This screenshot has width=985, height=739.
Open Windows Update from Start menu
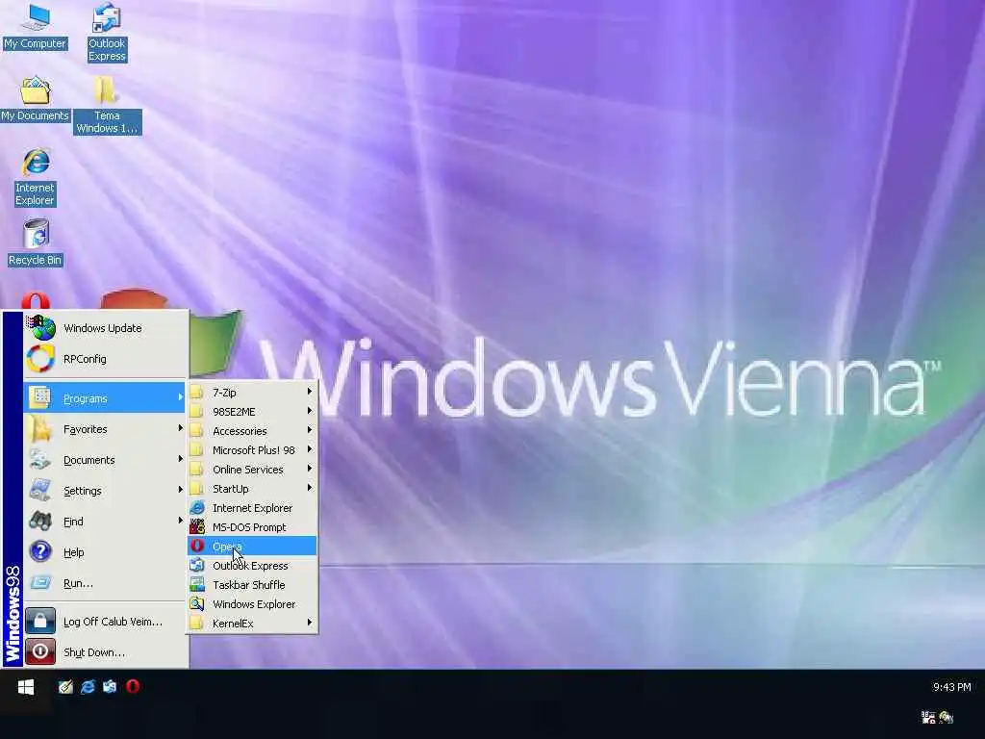click(106, 328)
